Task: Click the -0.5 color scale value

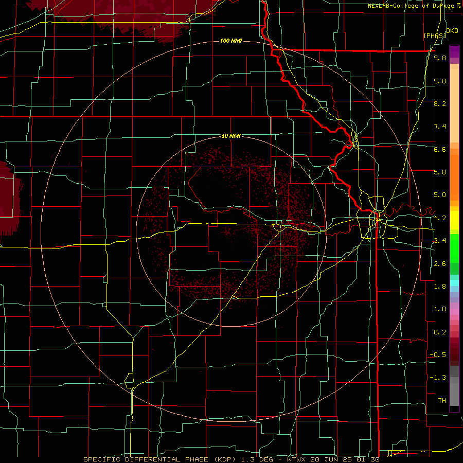Action: point(438,354)
